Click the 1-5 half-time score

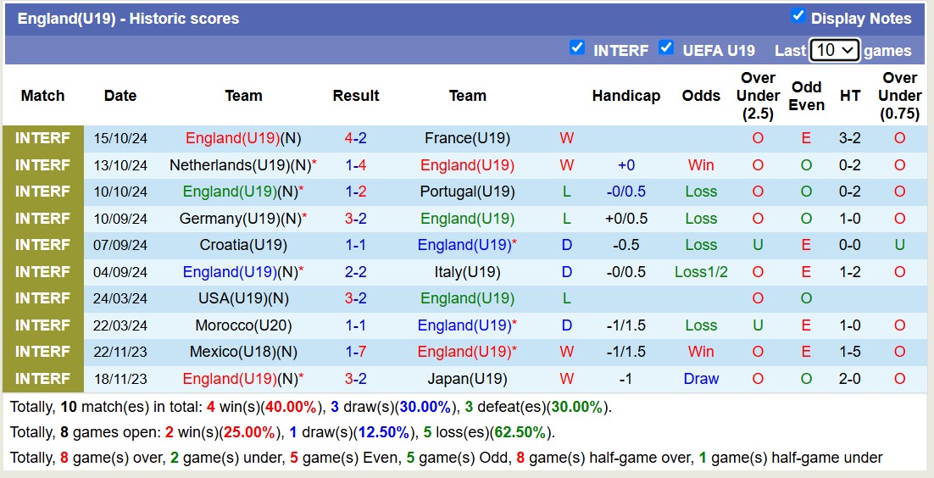click(850, 352)
